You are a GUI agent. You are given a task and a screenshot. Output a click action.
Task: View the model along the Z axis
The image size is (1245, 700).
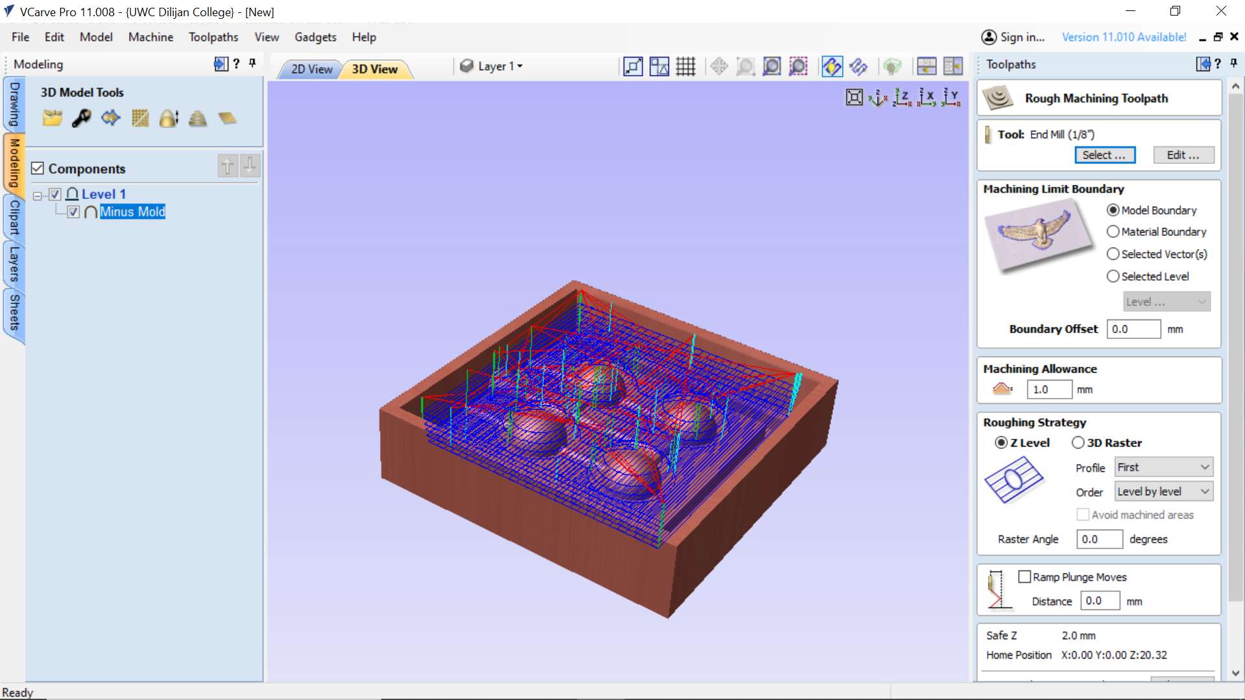[902, 98]
